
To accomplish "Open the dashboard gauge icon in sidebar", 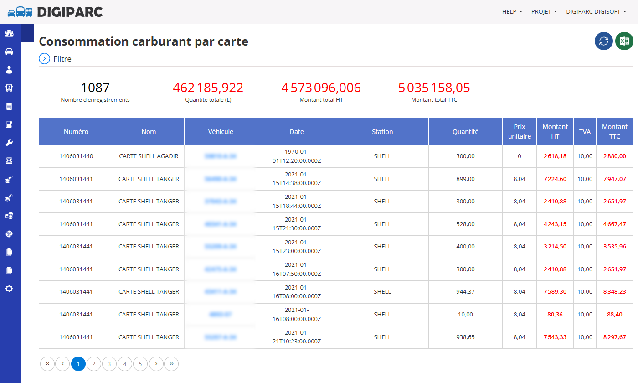I will tap(9, 33).
